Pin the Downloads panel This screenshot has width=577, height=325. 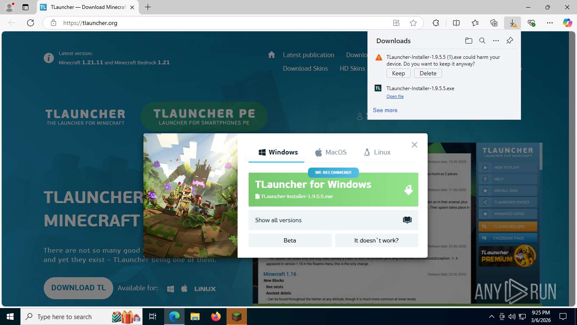510,41
